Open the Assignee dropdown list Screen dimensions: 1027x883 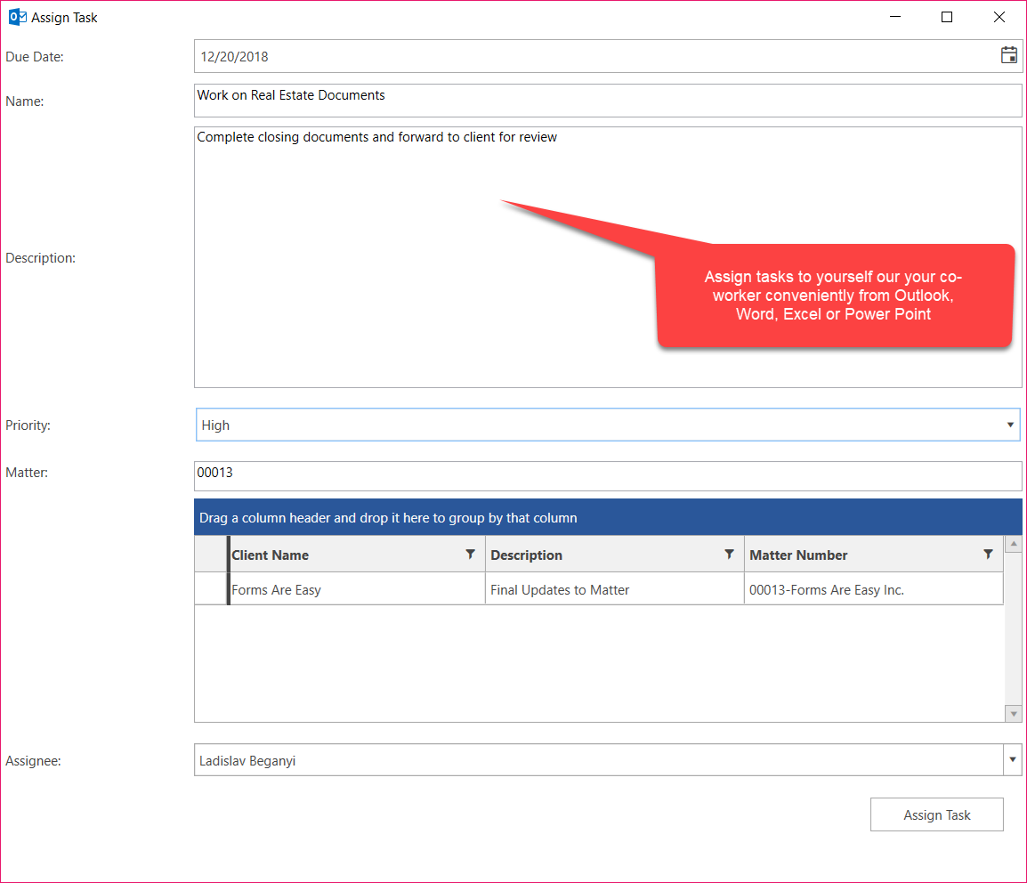coord(1012,760)
